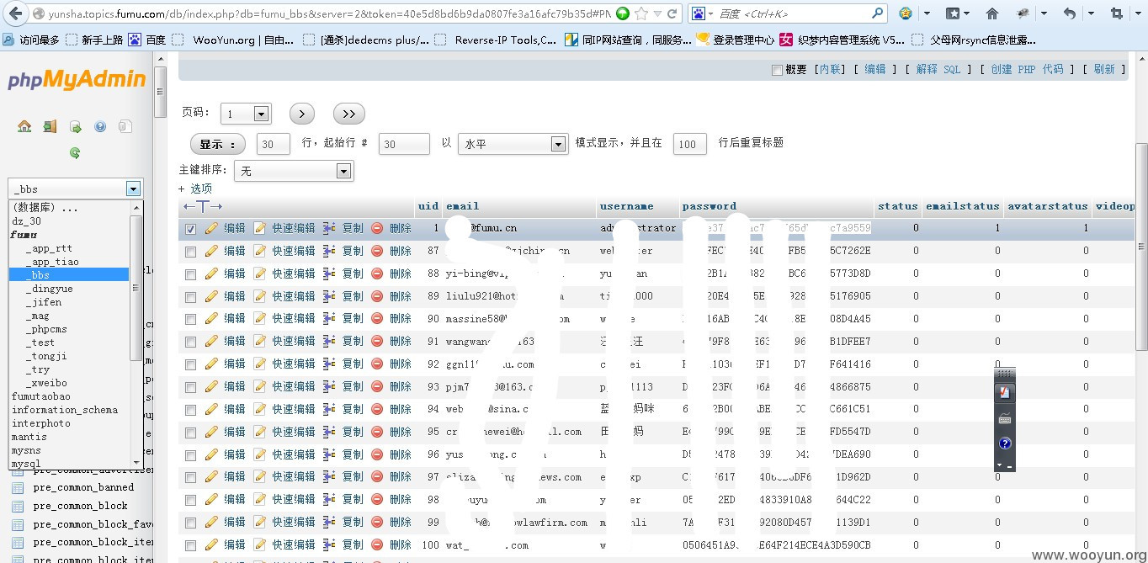Check the row checkbox for uid 87

pos(190,252)
